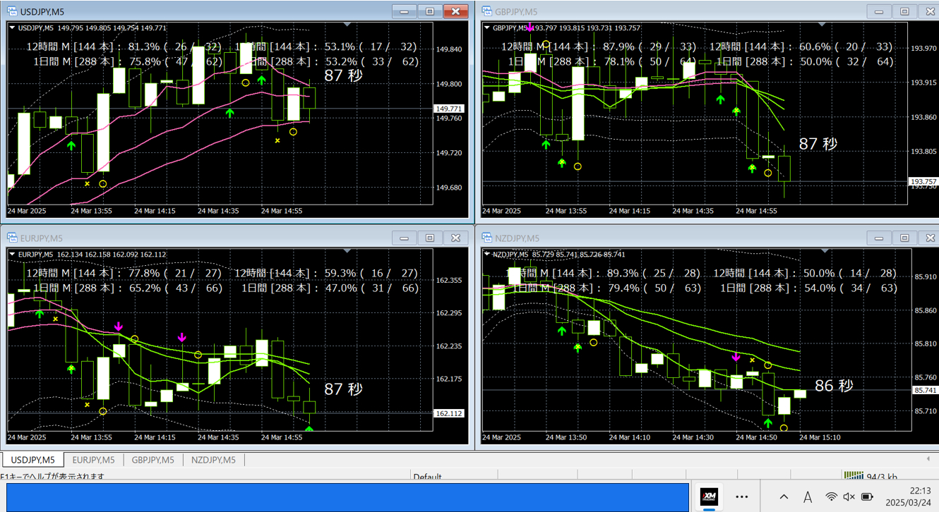Click the 149.840 price axis label
The height and width of the screenshot is (512, 939).
tap(450, 49)
